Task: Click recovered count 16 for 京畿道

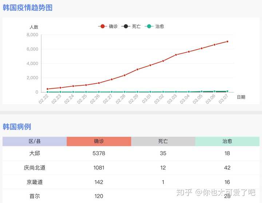Action: pos(227,182)
